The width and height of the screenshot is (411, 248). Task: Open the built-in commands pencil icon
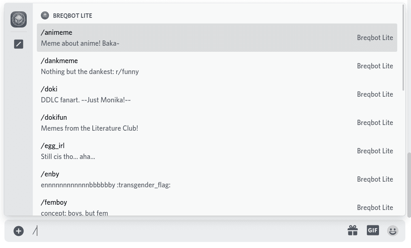(19, 44)
